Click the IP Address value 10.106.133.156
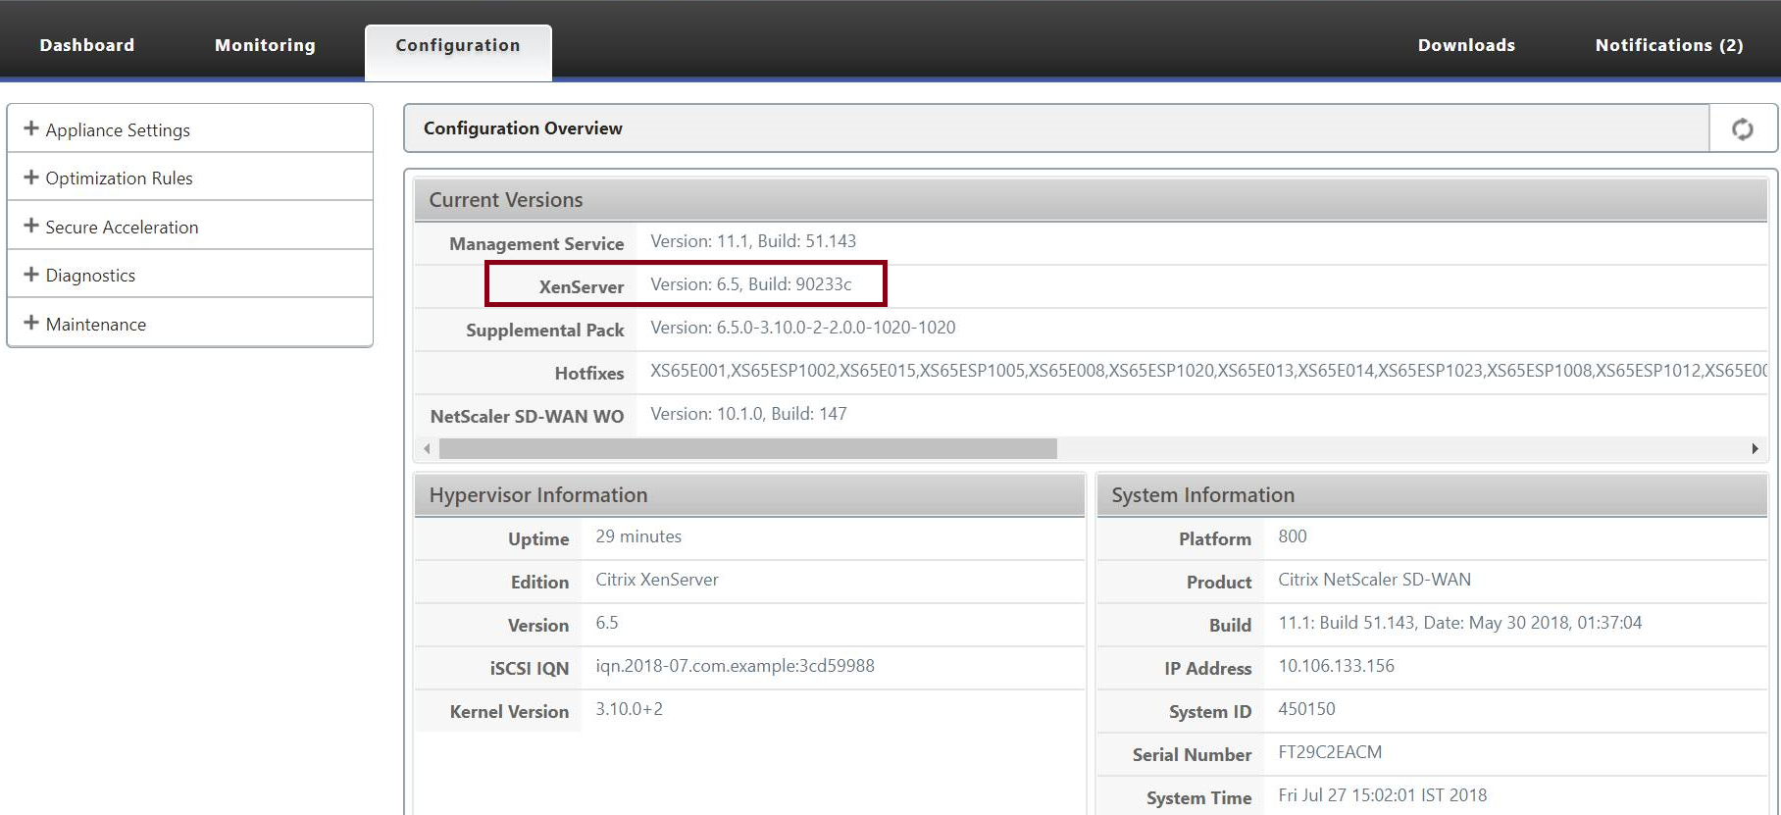Viewport: 1781px width, 815px height. pos(1336,666)
